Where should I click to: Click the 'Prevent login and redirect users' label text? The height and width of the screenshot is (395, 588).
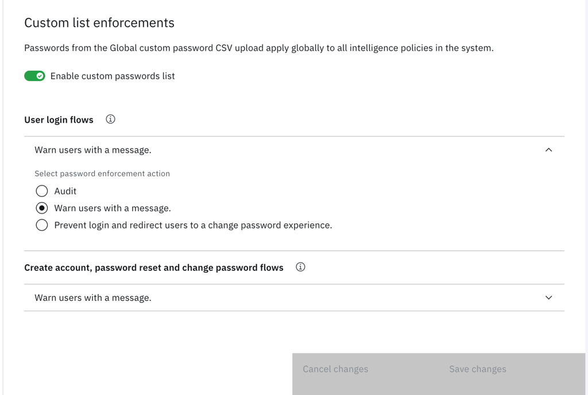(x=193, y=225)
